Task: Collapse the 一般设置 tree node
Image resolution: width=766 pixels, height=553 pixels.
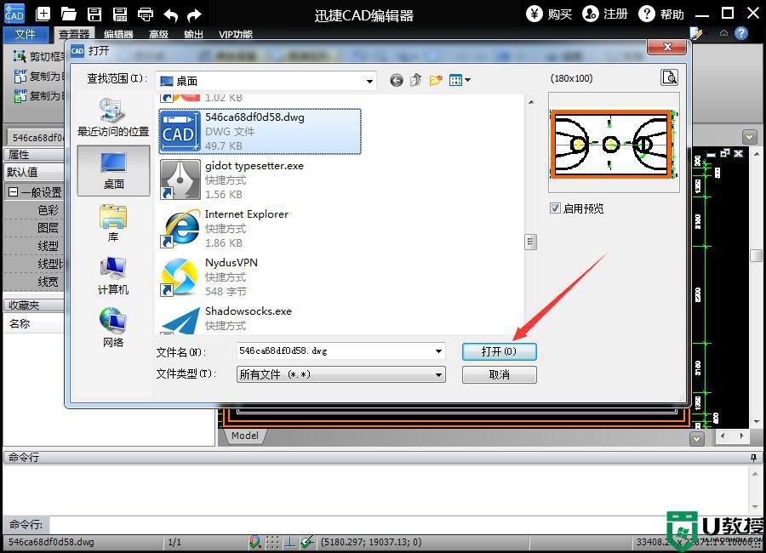Action: pos(13,192)
